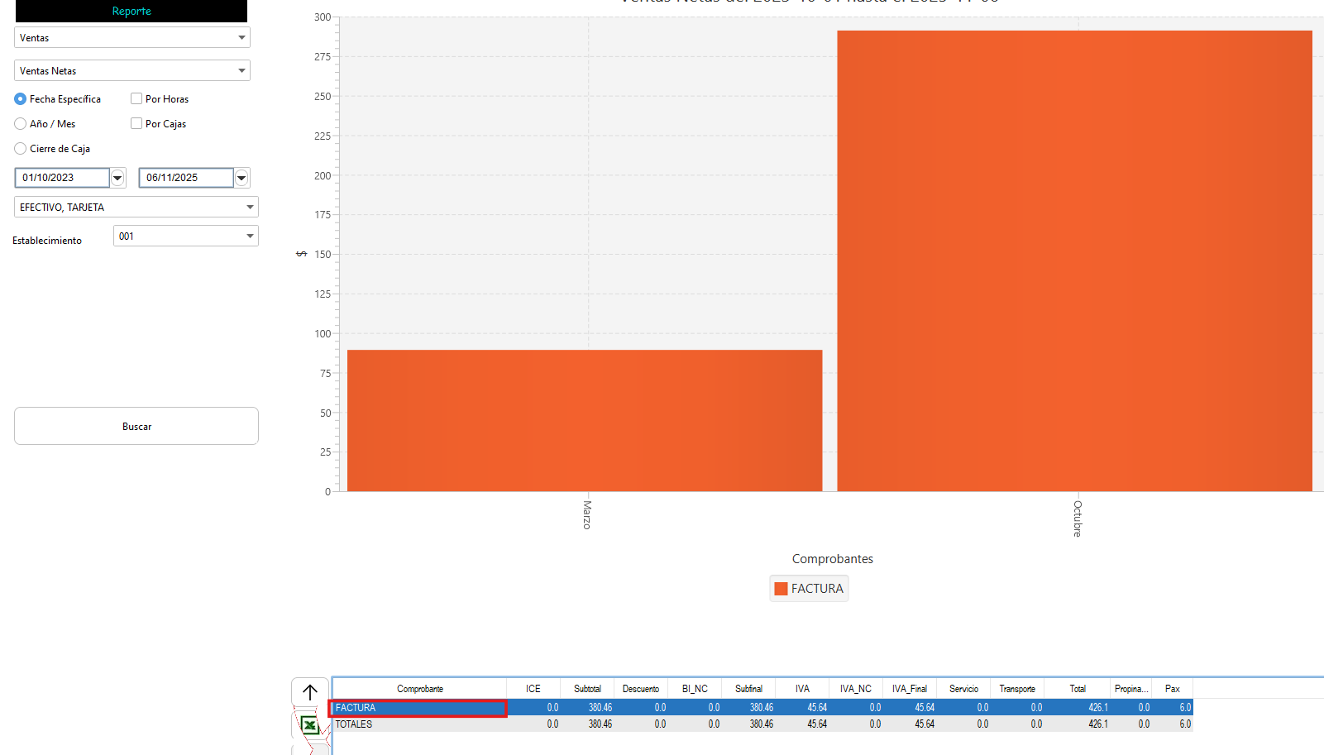Click the Octubre bar in the chart

click(1074, 261)
